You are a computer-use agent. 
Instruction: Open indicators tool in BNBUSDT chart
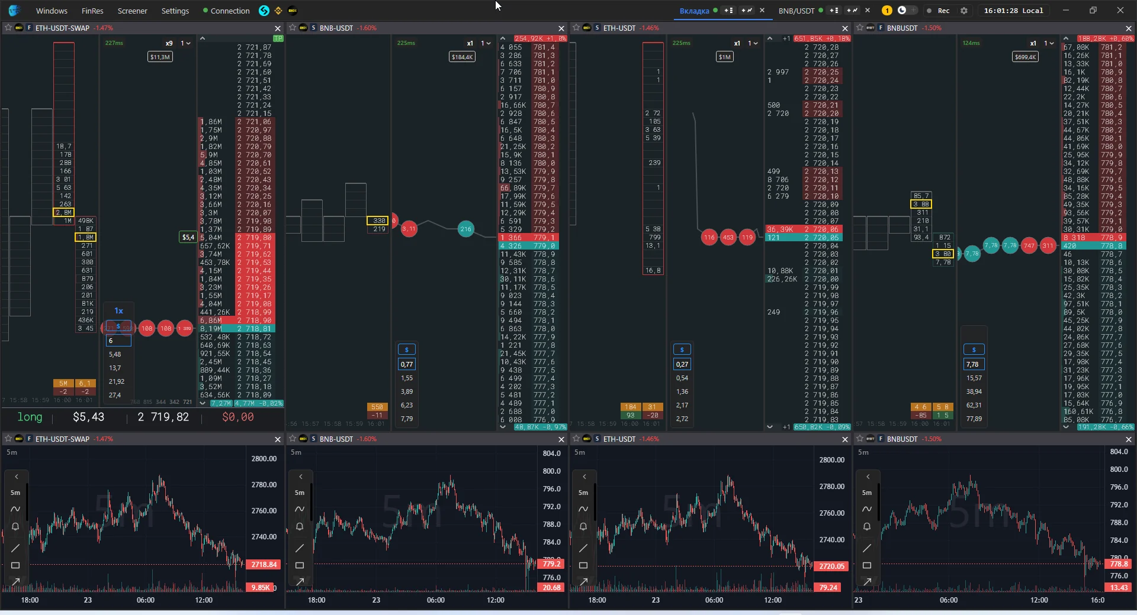point(867,509)
